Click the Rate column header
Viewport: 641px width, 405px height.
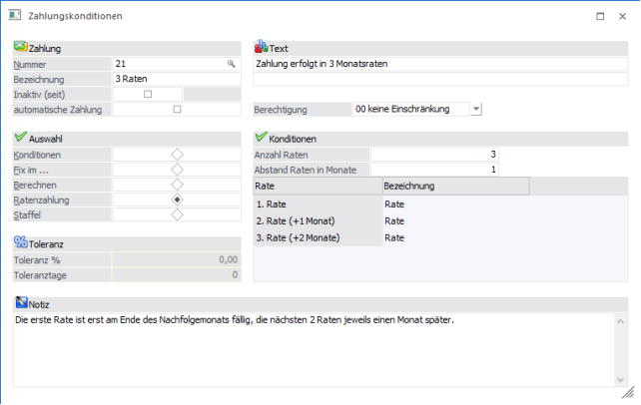pyautogui.click(x=318, y=186)
